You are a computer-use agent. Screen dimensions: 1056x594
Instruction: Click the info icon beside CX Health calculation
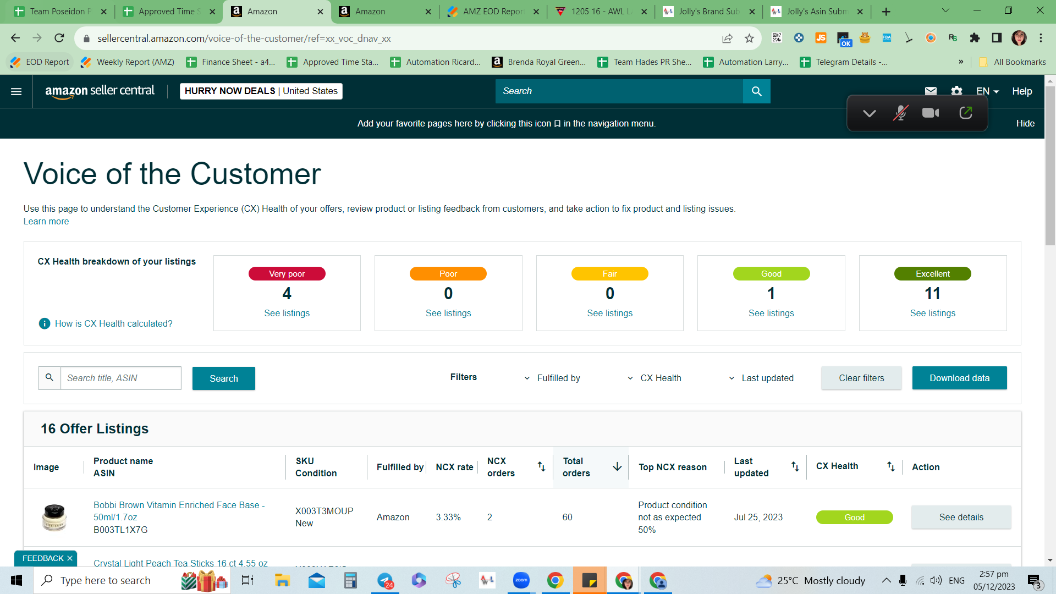click(x=45, y=323)
